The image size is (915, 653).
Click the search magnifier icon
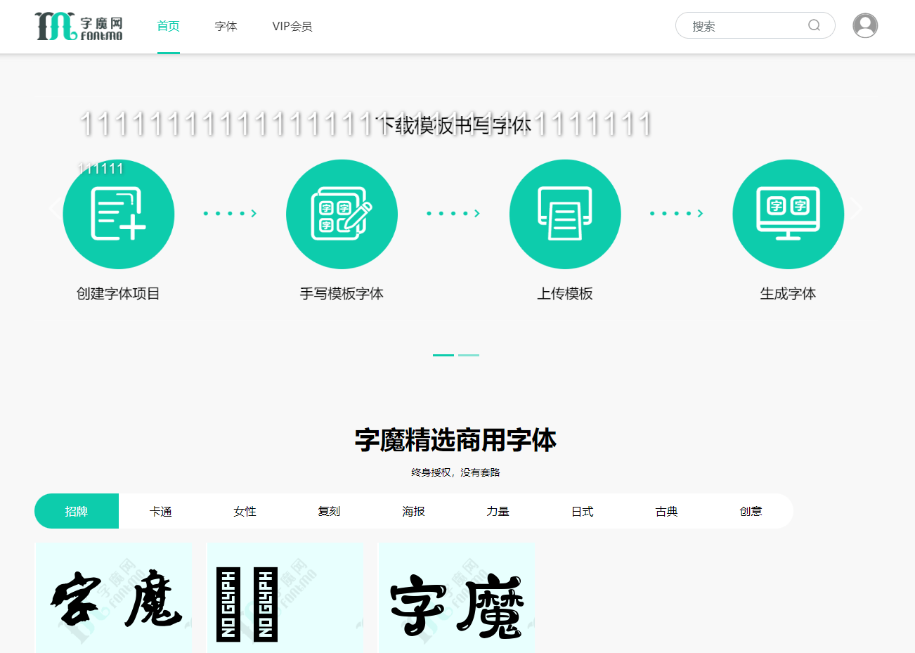(814, 25)
